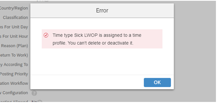217x103 pixels.
Task: Select the Posting Allowed label
Action: point(14,102)
